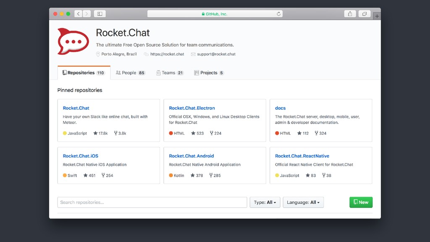Viewport: 430px width, 242px height.
Task: Click the Porto Alegre, Brazil location text
Action: pos(119,54)
